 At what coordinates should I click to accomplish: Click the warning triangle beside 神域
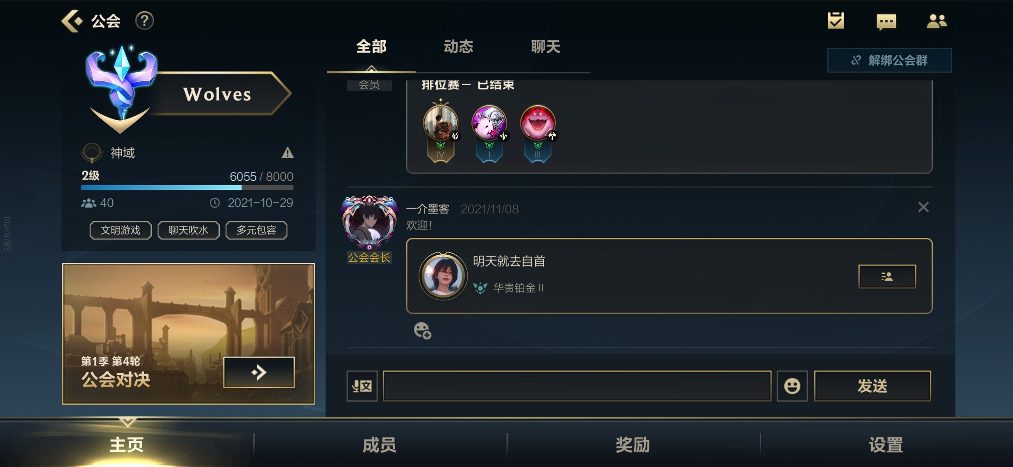[x=287, y=153]
